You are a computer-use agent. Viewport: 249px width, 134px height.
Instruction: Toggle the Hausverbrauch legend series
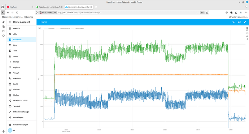pos(77,28)
